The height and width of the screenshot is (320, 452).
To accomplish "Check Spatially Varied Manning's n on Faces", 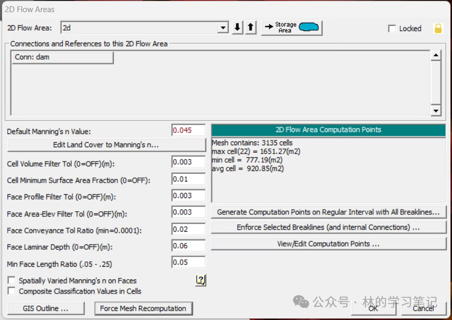I will tap(12, 280).
